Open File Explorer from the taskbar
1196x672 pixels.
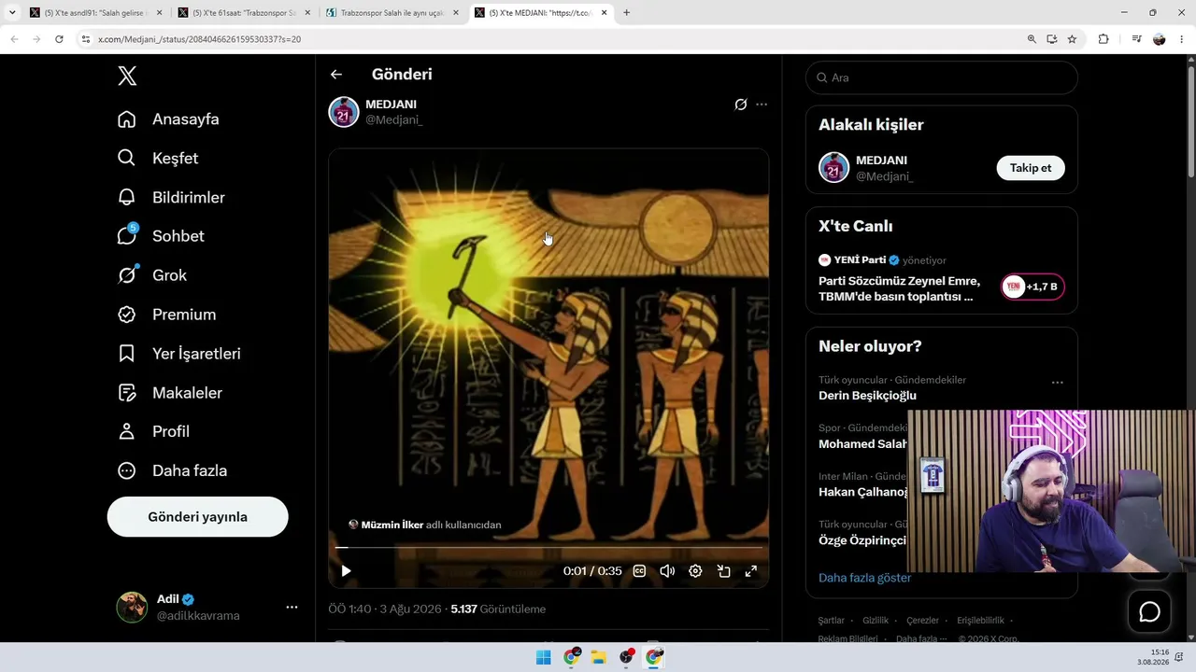(598, 657)
